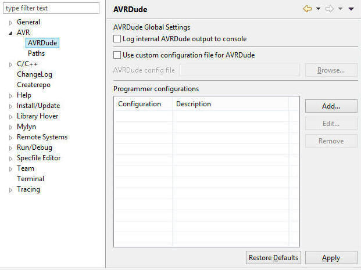Click the back navigation arrow icon
This screenshot has height=270, width=361.
(x=308, y=9)
